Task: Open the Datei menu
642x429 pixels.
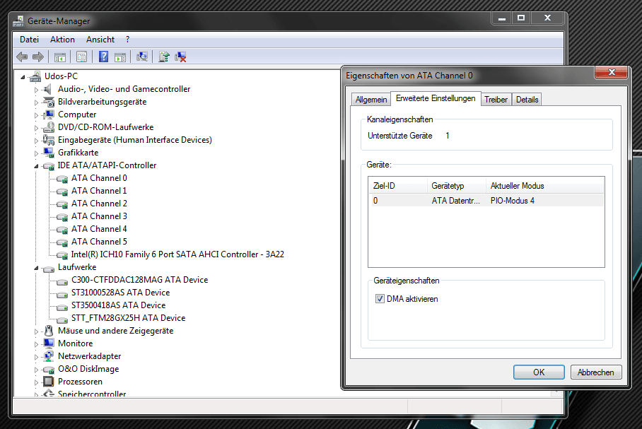Action: click(30, 40)
